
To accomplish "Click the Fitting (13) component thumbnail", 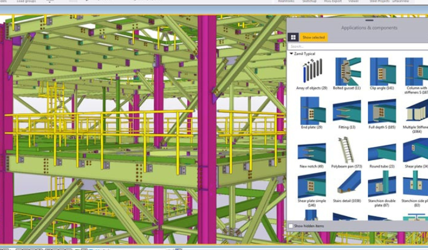I will pyautogui.click(x=346, y=111).
